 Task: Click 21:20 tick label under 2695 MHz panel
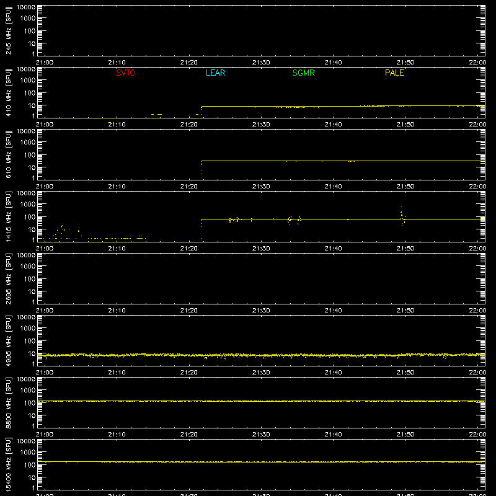[x=189, y=311]
